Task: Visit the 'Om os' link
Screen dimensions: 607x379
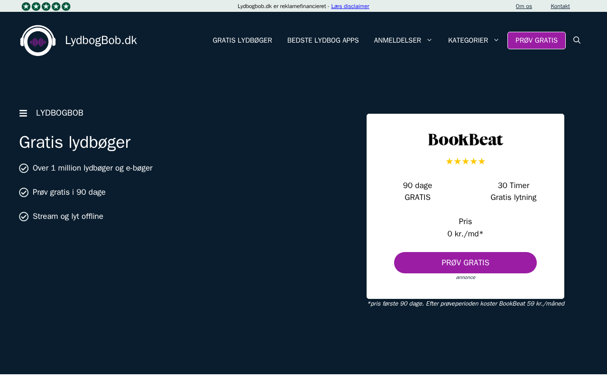Action: [524, 6]
